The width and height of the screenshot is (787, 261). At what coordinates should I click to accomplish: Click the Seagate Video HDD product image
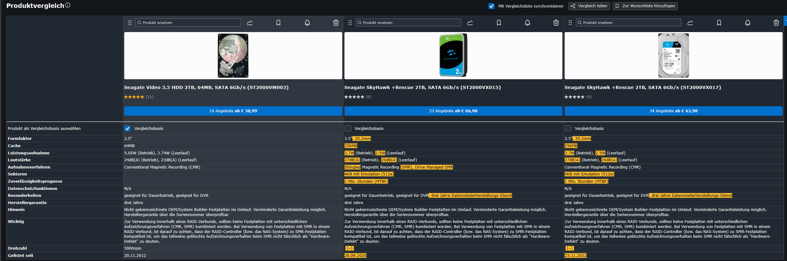pyautogui.click(x=233, y=56)
